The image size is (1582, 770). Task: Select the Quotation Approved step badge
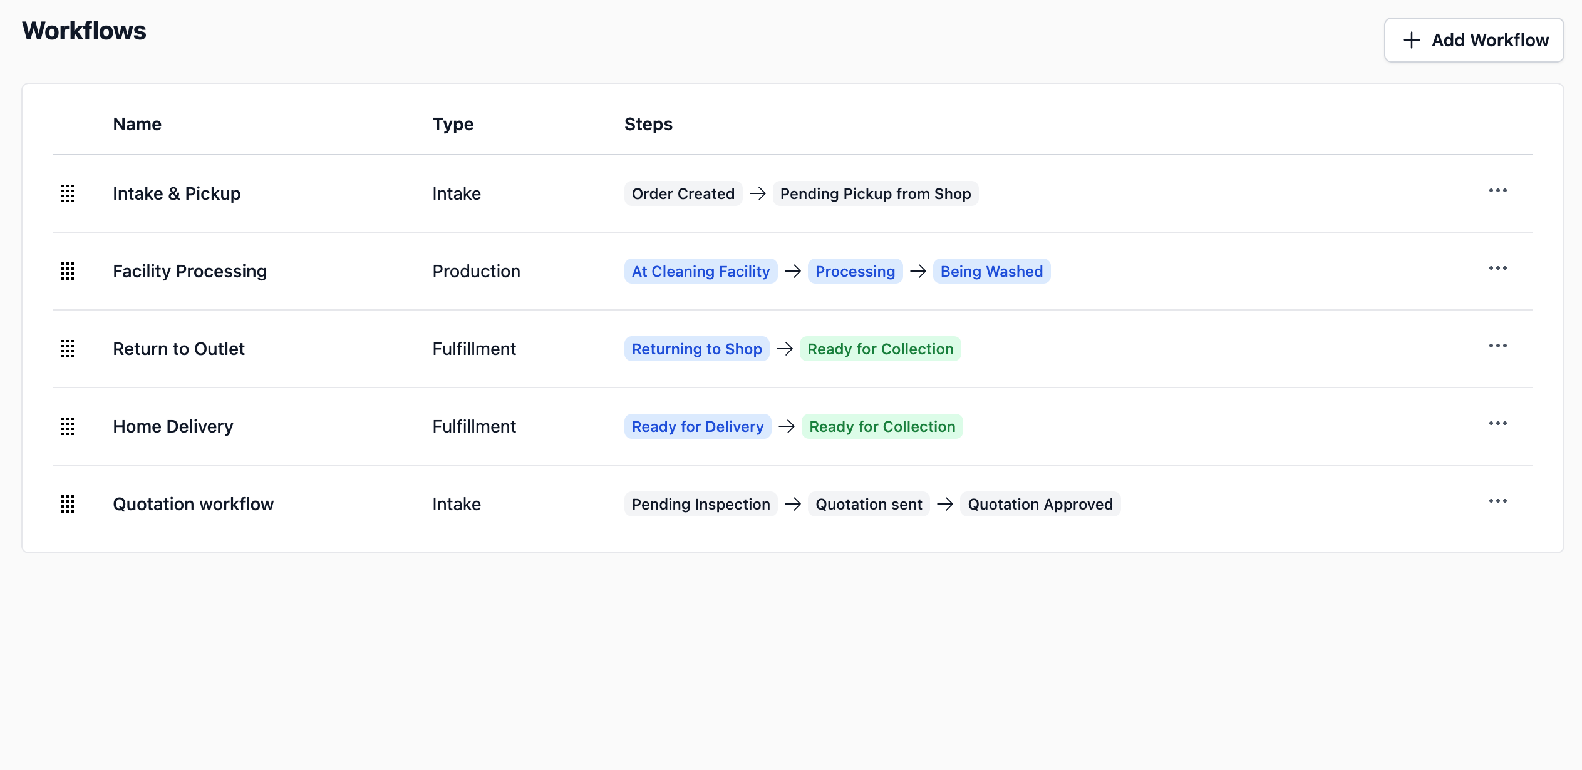[1040, 504]
